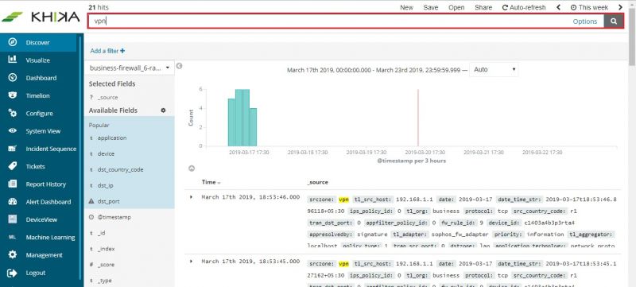Open the Dashboard section
636x287 pixels.
(41, 78)
